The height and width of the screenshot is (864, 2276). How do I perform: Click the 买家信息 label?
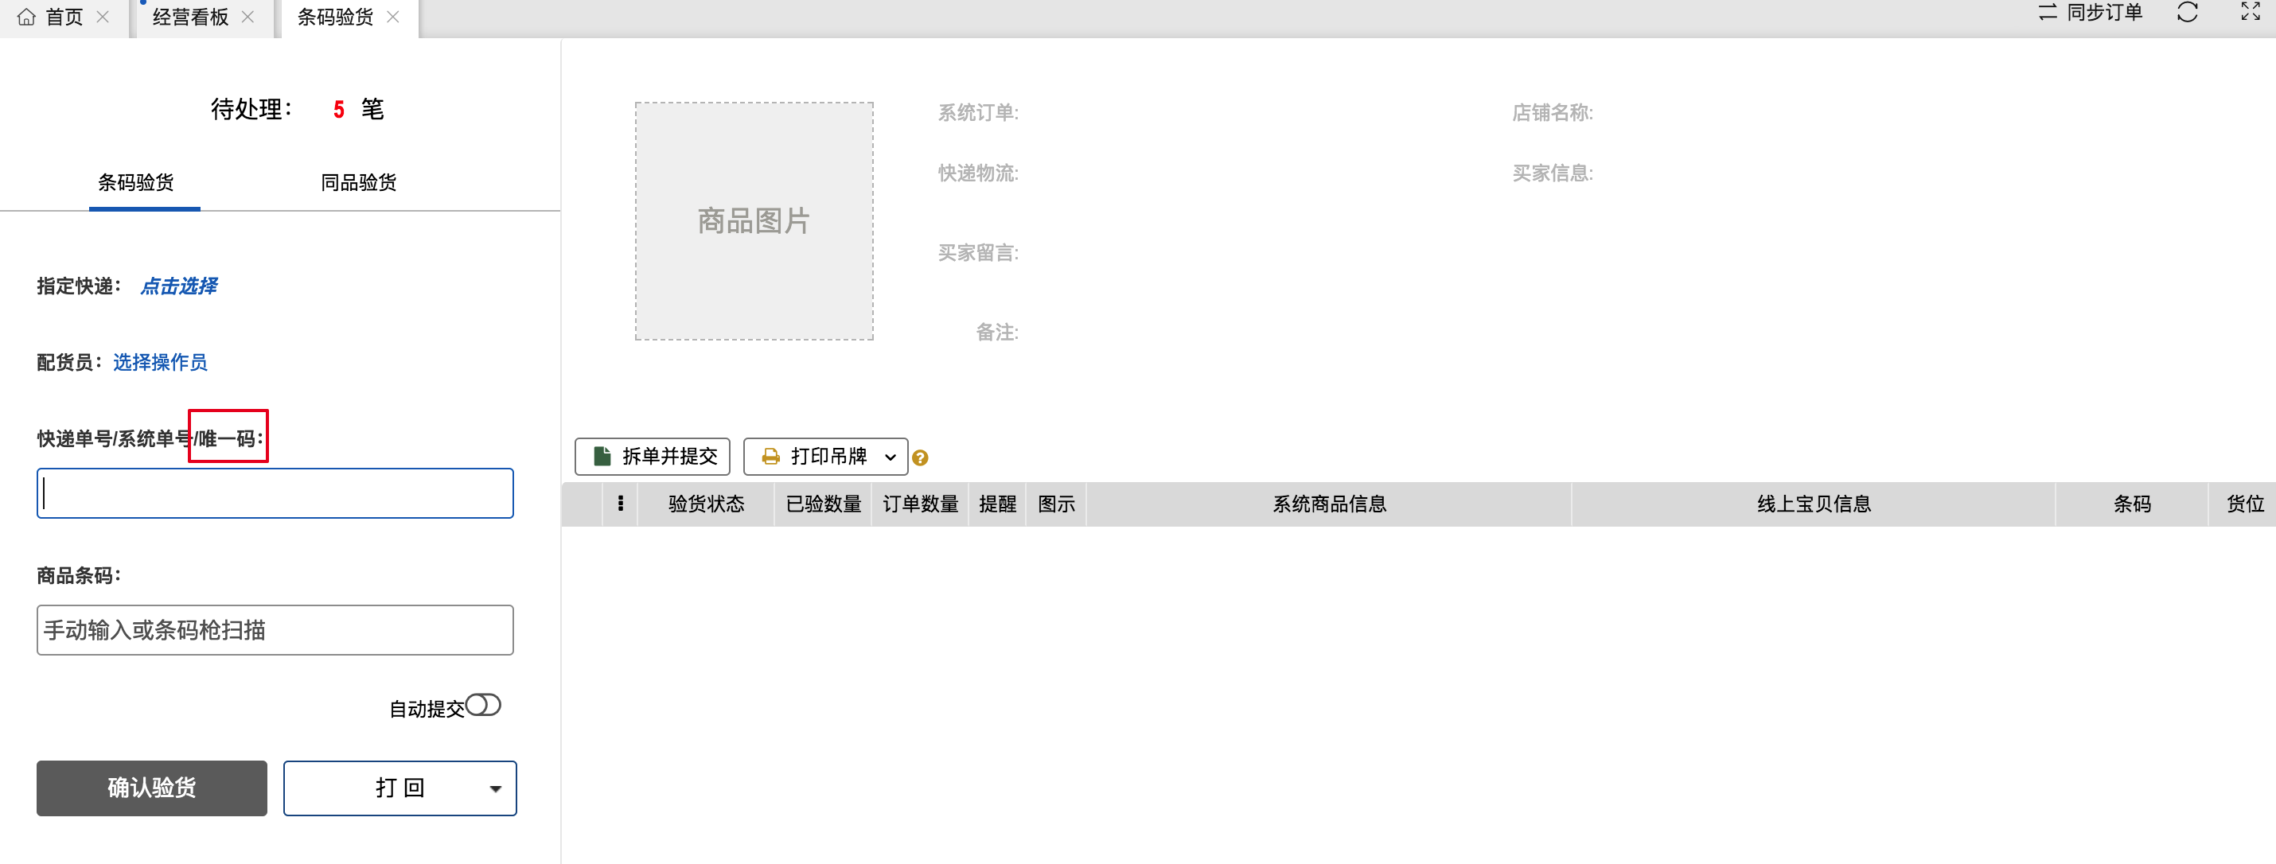[1553, 173]
